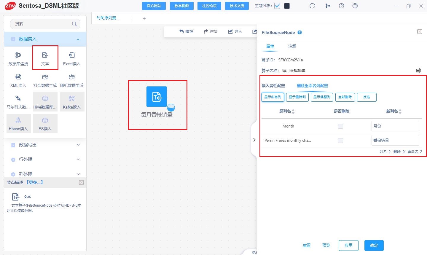Click the search magnifier icon
The image size is (427, 255).
coord(74,24)
